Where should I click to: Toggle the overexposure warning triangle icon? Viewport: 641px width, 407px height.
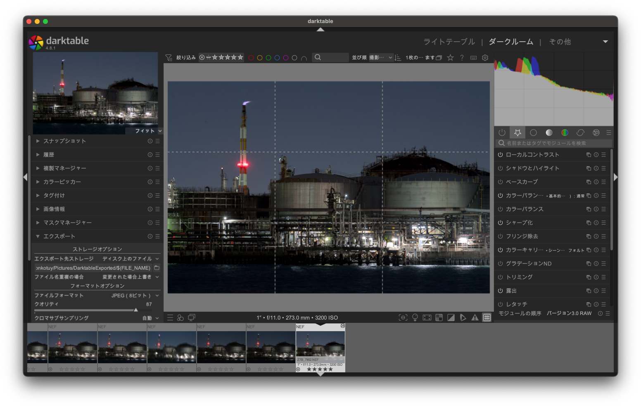(x=475, y=318)
